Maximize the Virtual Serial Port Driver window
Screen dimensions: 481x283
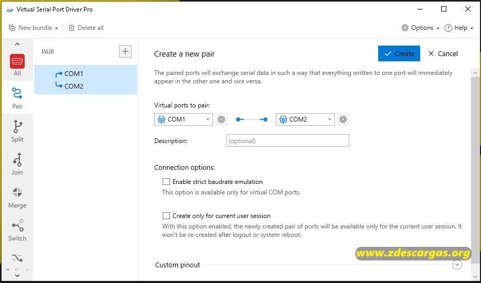coord(444,9)
